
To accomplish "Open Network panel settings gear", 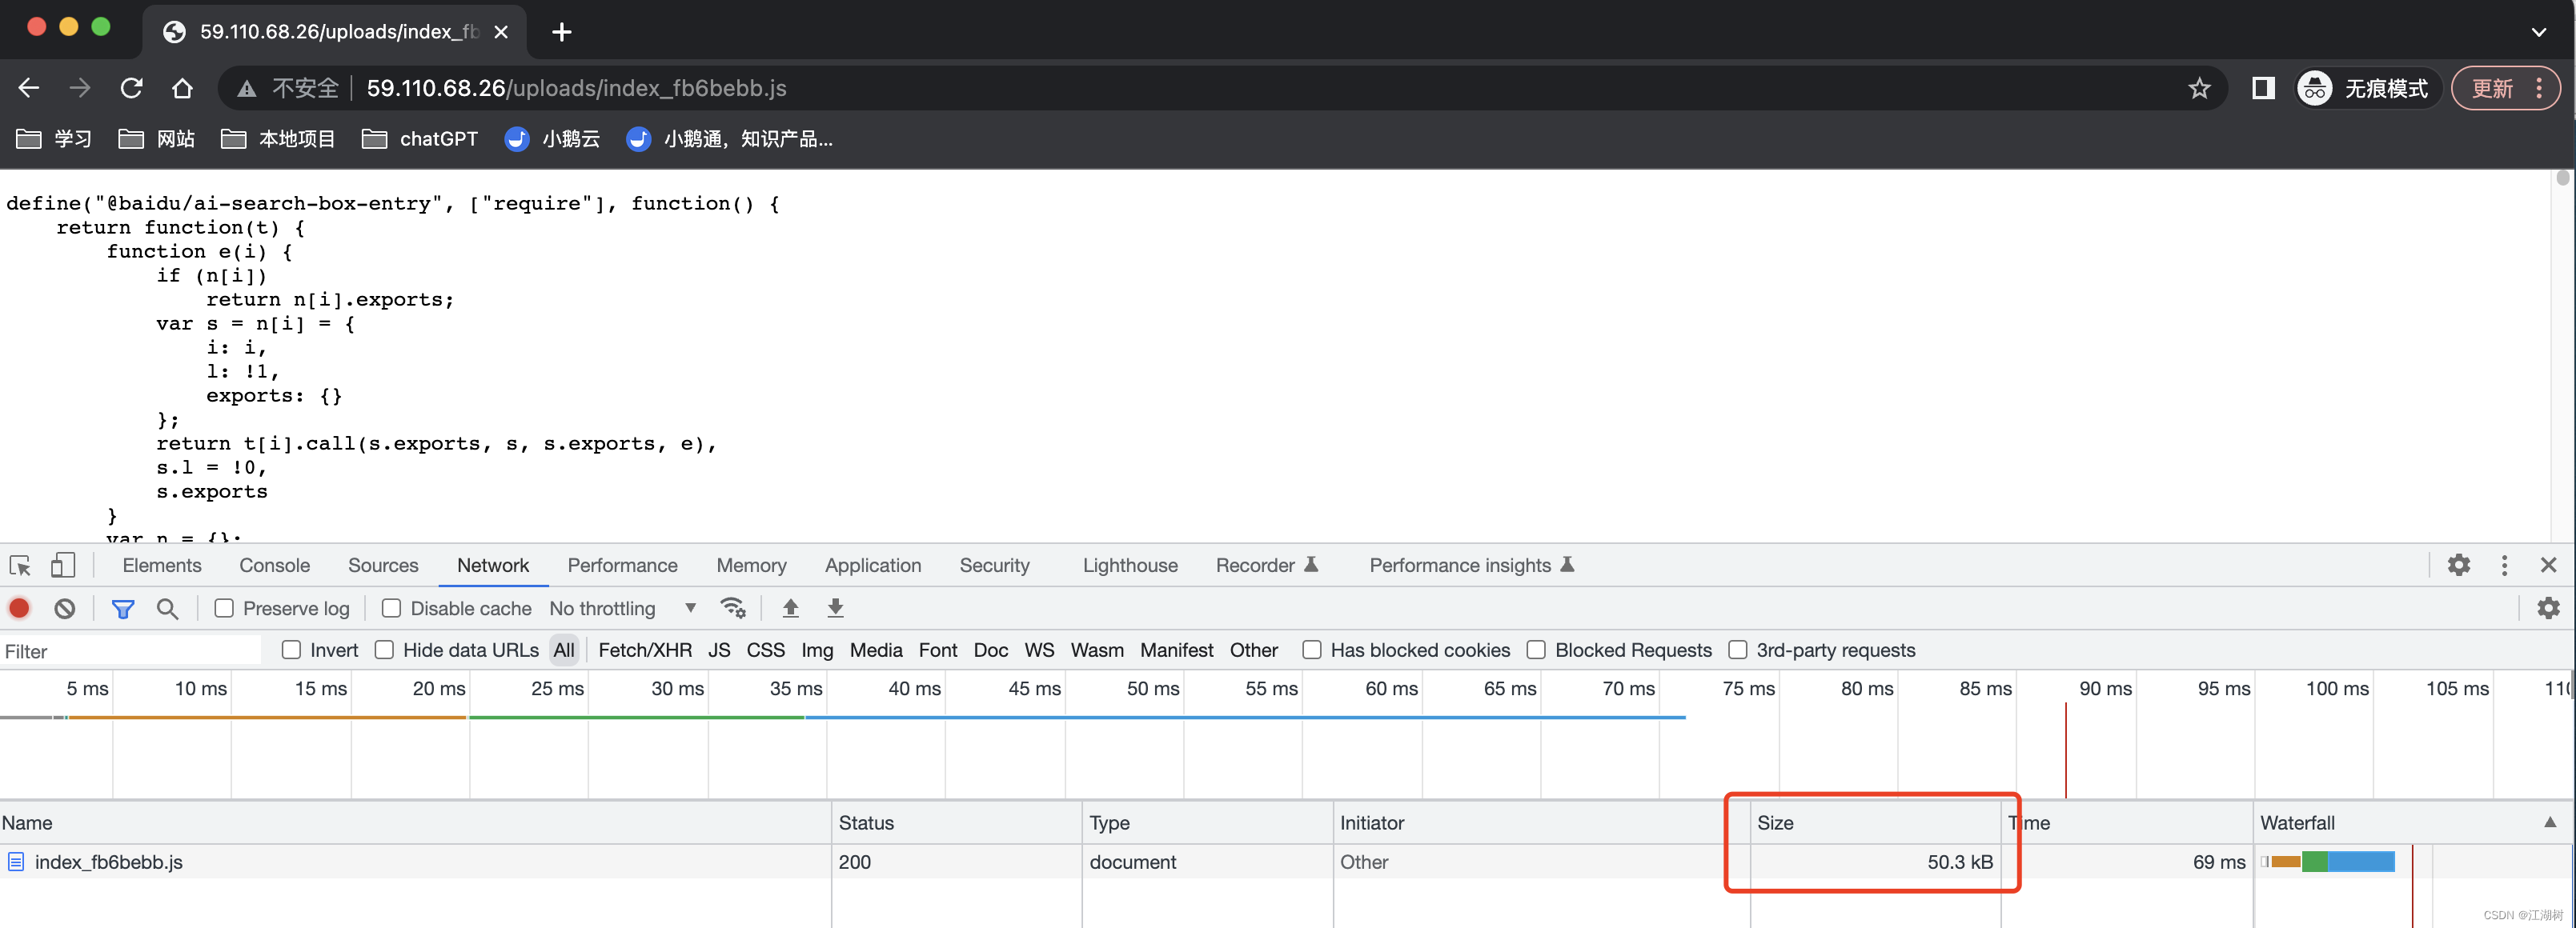I will pos(2548,608).
